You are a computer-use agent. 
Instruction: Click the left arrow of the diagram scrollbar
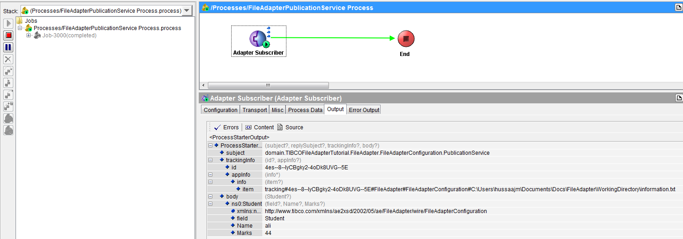click(x=204, y=85)
